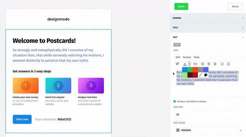Collapse the TEXT section
This screenshot has width=246, height=137.
point(208,37)
